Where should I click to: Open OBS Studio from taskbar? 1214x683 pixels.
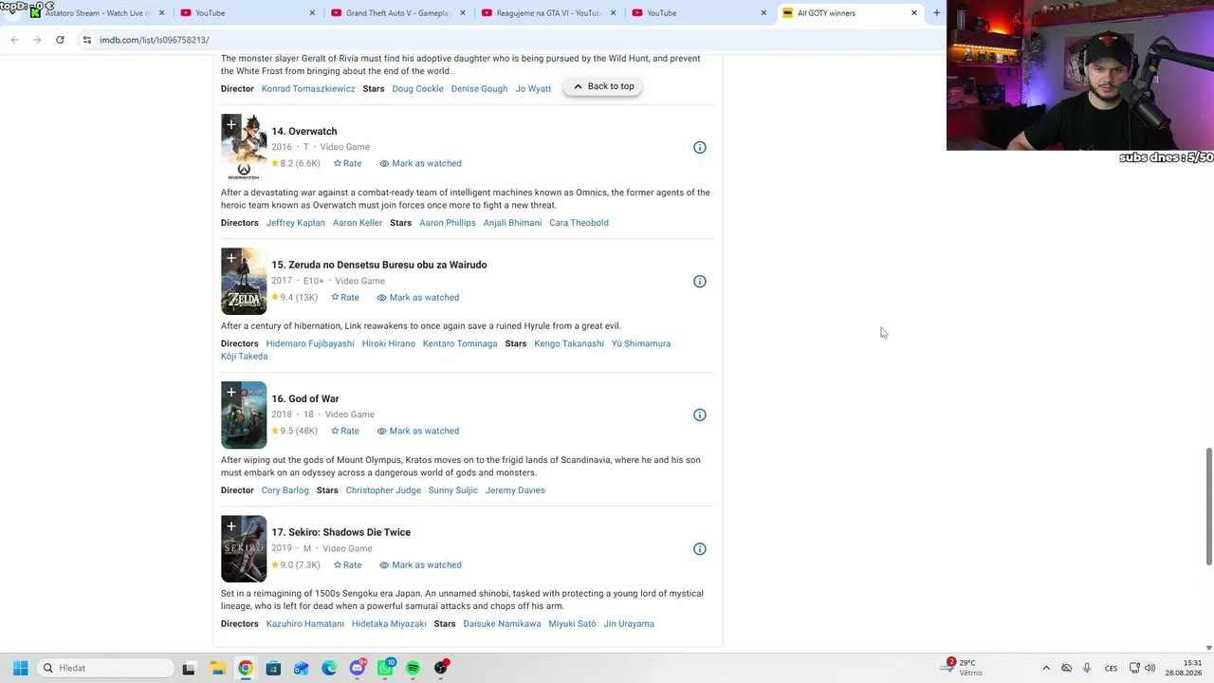[x=441, y=668]
